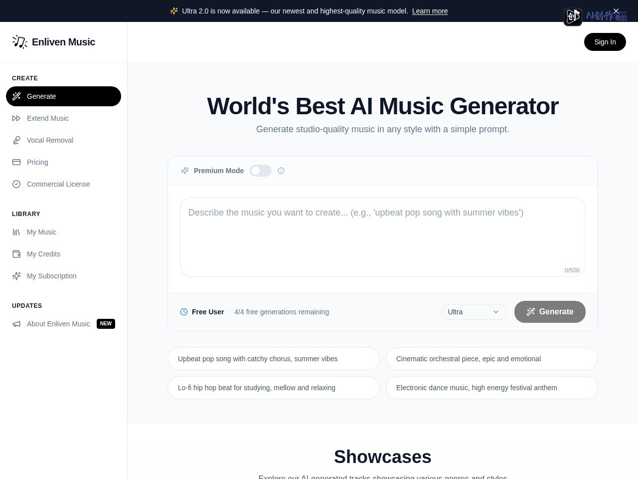Open the Ultra model dropdown
Screen dimensions: 638x479
coord(474,312)
